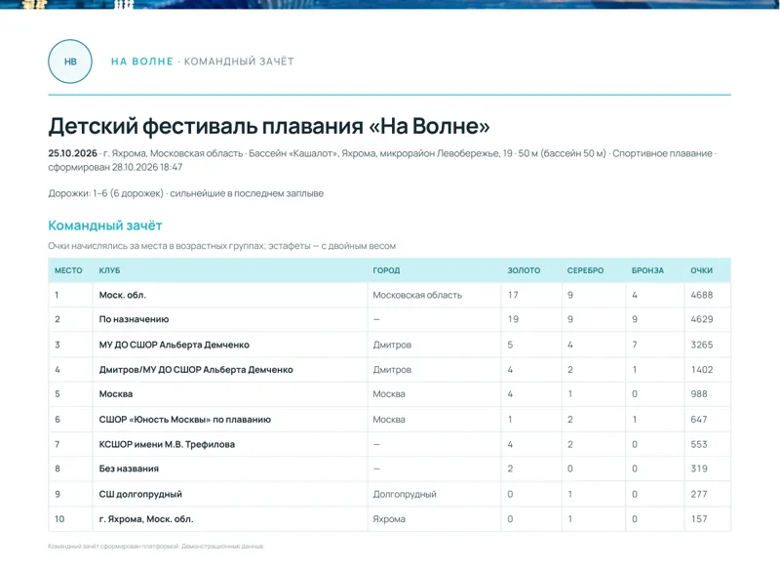Select club Дмитров/МУ ДО СШОР Альберта Демченко
Screen dimensions: 780x570
(196, 369)
